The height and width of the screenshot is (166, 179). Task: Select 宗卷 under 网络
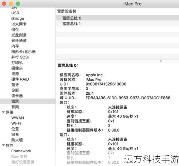click(x=15, y=134)
